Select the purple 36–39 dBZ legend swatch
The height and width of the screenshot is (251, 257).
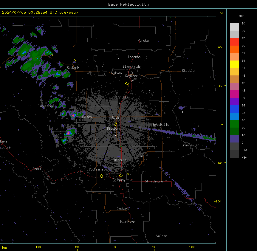[x=234, y=102]
